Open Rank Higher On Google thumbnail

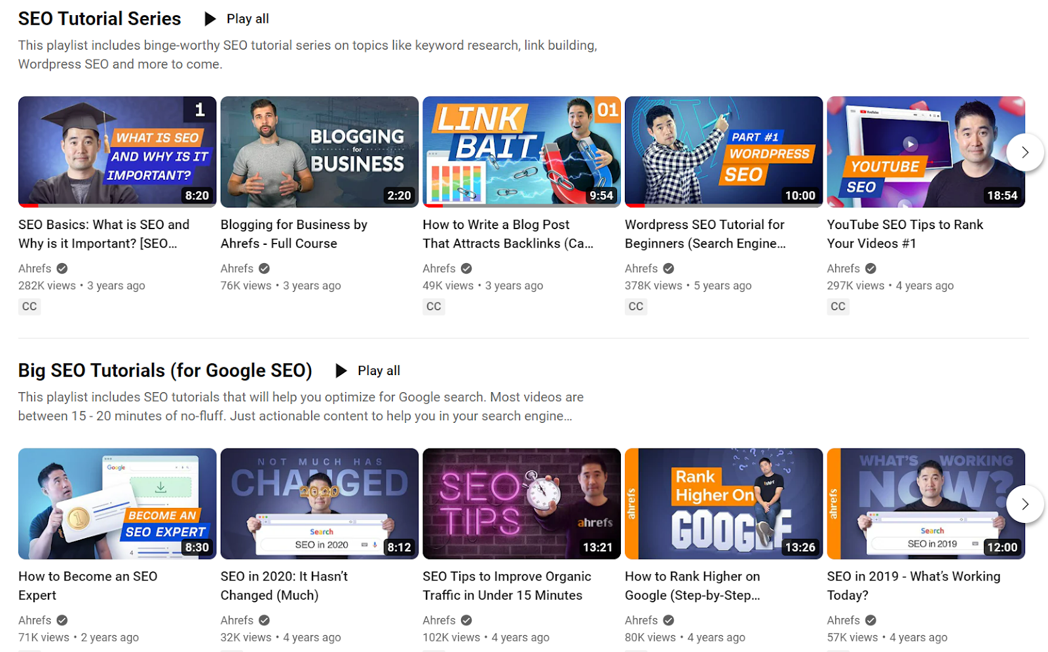[x=724, y=503]
